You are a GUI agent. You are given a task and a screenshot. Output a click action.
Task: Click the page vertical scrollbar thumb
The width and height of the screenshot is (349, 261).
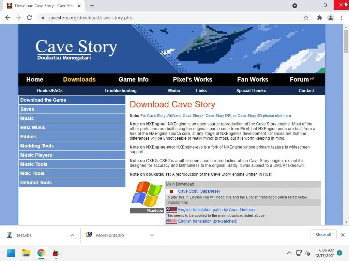click(346, 41)
